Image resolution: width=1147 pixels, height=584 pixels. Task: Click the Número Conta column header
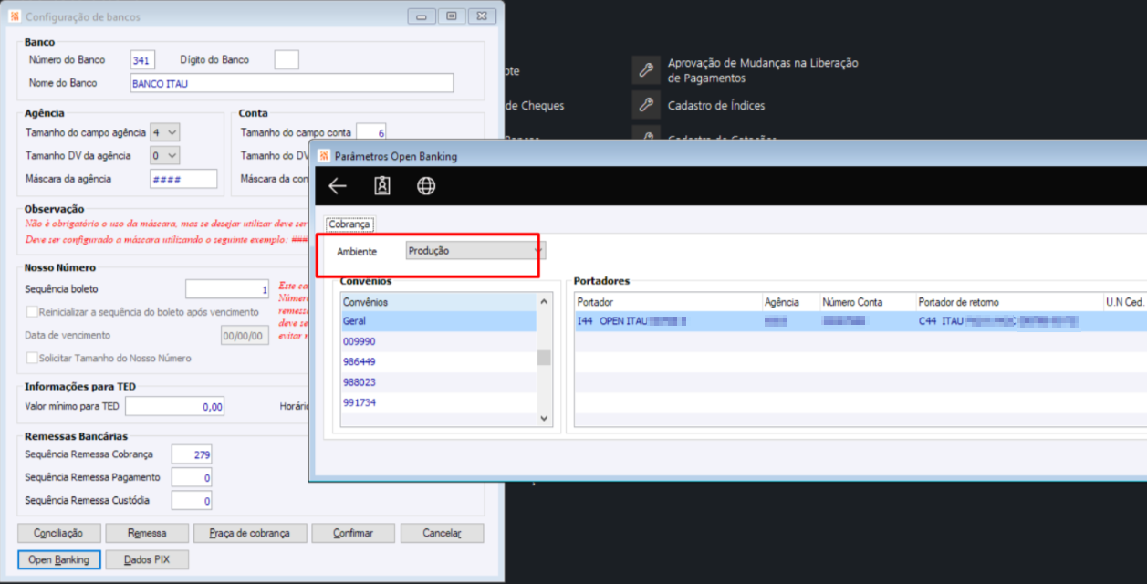867,302
